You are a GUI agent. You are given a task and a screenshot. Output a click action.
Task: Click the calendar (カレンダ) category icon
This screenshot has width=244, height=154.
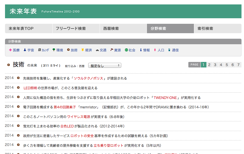(39, 50)
